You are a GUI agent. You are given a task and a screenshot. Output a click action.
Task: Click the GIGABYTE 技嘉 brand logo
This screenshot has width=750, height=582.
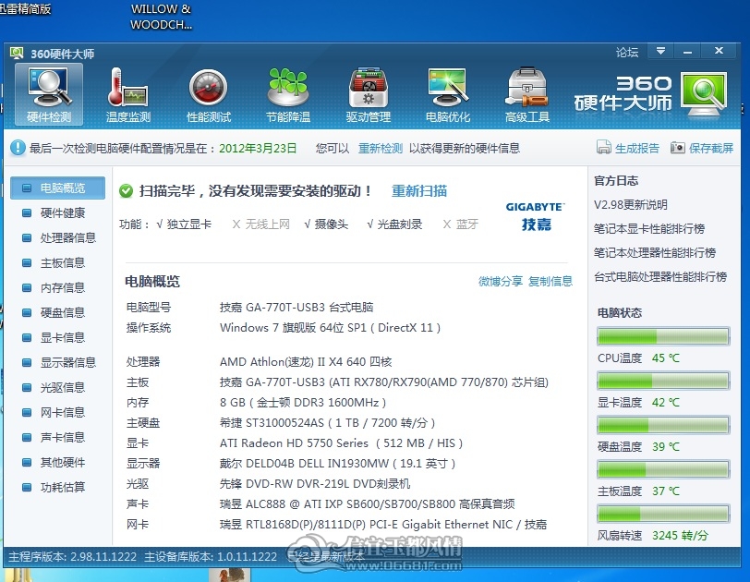click(536, 217)
